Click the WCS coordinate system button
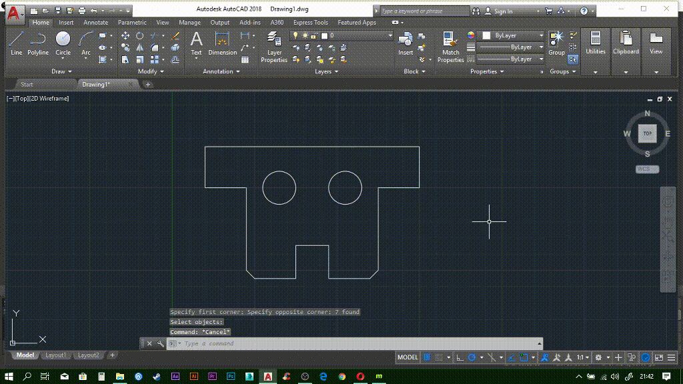Image resolution: width=683 pixels, height=384 pixels. 647,169
